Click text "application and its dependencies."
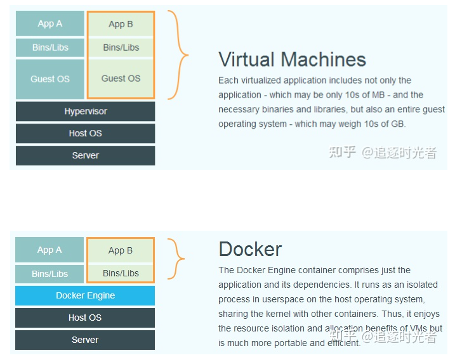Image resolution: width=462 pixels, height=360 pixels. [x=284, y=285]
